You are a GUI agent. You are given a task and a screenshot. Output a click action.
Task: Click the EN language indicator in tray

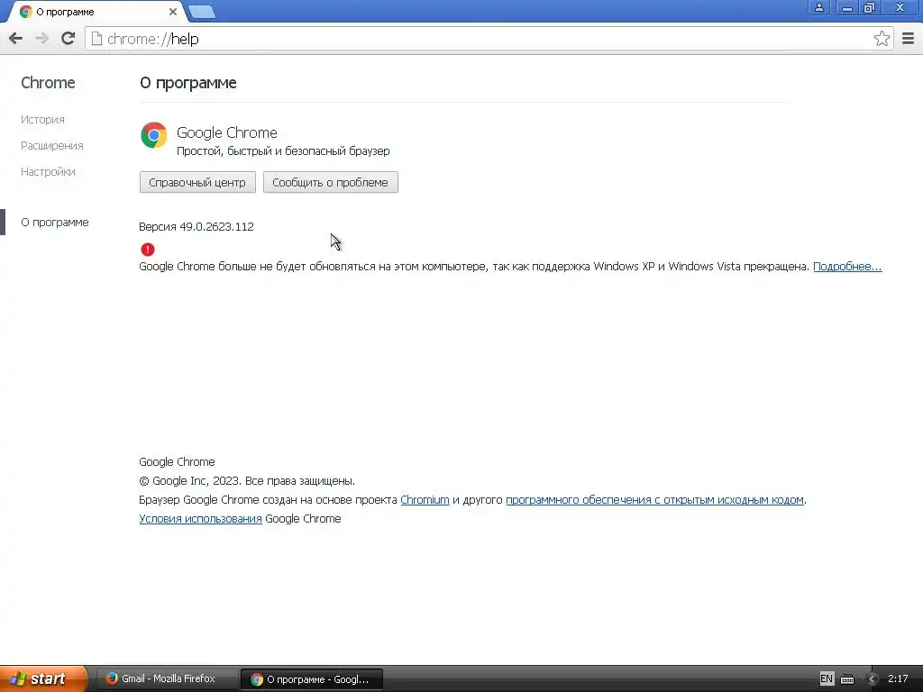coord(827,678)
